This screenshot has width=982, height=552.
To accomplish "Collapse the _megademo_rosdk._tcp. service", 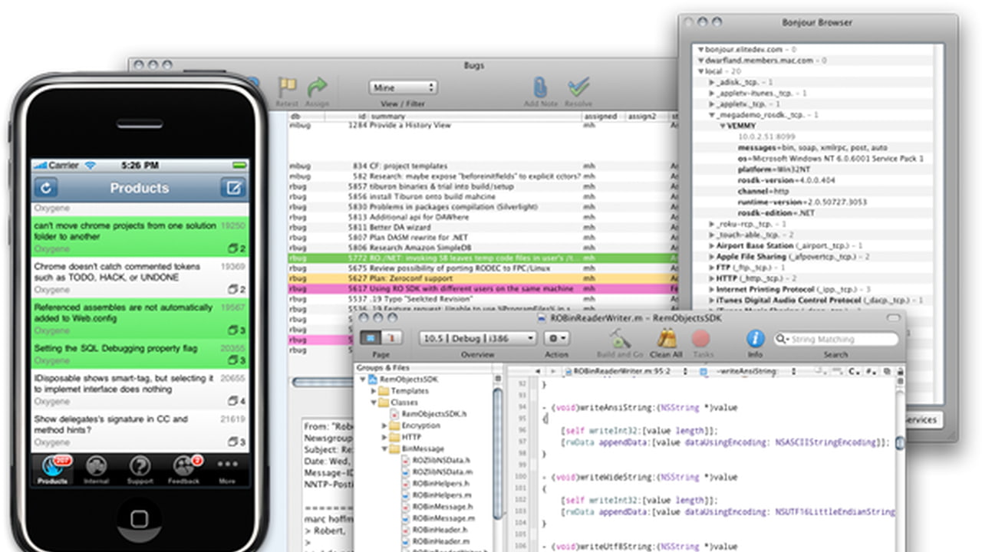I will [711, 115].
